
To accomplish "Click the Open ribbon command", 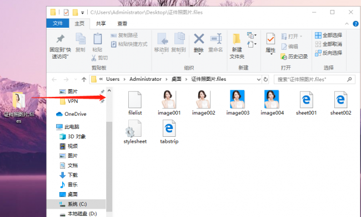I will click(292, 36).
